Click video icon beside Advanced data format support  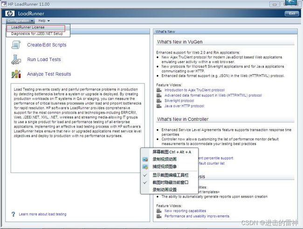(x=159, y=95)
